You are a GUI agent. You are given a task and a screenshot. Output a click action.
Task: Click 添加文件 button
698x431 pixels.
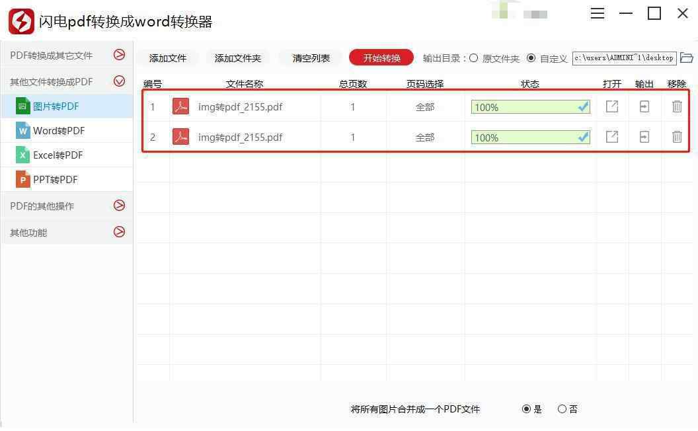pyautogui.click(x=168, y=58)
